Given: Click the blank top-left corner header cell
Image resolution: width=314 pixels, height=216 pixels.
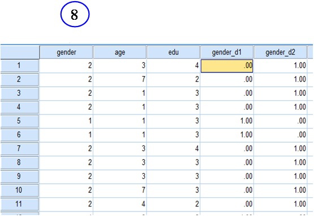Looking at the screenshot, I should [20, 52].
